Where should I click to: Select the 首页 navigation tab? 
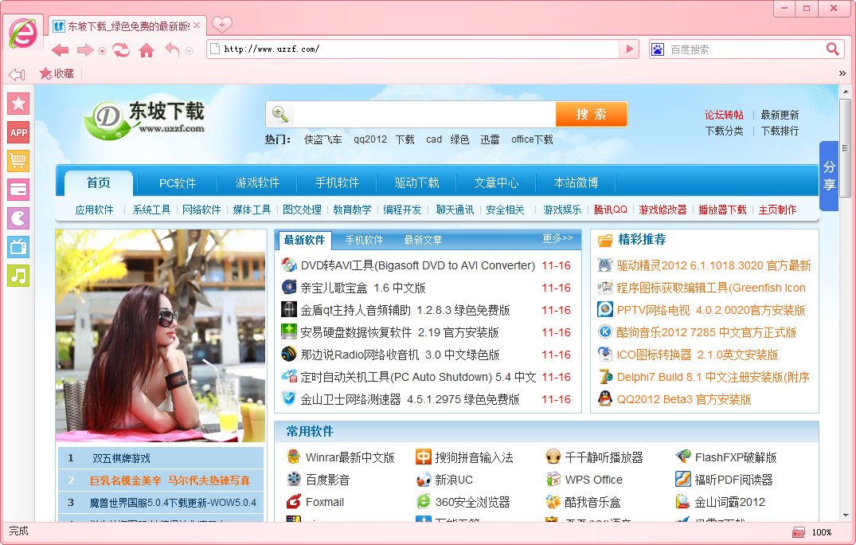pos(98,183)
